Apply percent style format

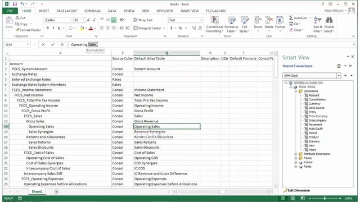180,28
